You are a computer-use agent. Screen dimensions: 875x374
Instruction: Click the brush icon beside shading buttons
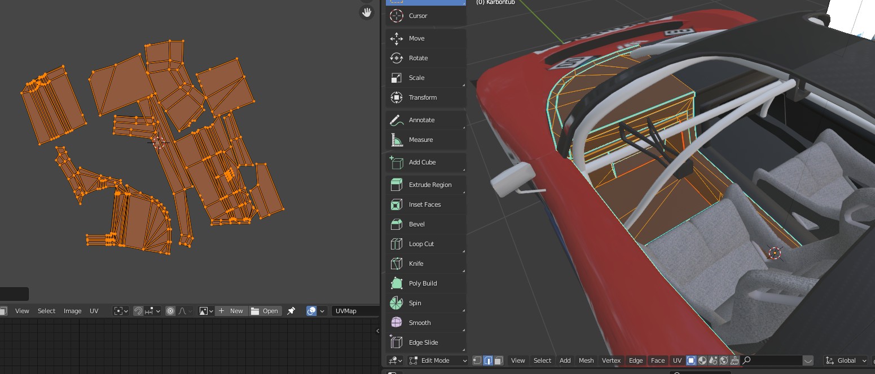click(x=735, y=360)
